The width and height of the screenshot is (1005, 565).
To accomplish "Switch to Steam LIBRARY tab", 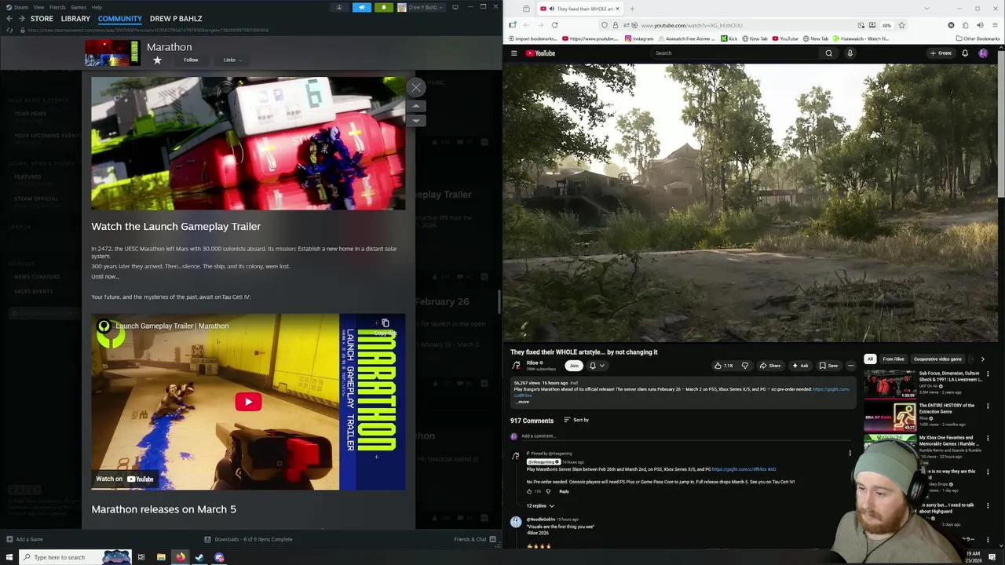I will (x=75, y=18).
